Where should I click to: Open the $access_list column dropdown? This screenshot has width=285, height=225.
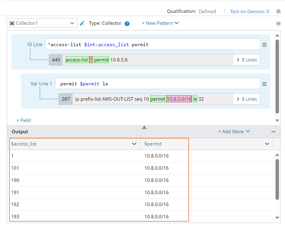pyautogui.click(x=134, y=144)
